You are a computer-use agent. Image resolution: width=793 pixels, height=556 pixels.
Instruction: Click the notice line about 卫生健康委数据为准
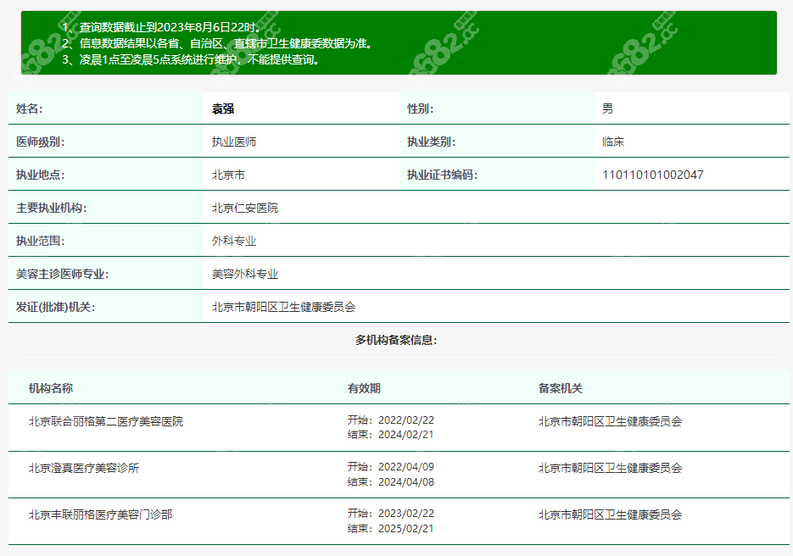[x=217, y=43]
